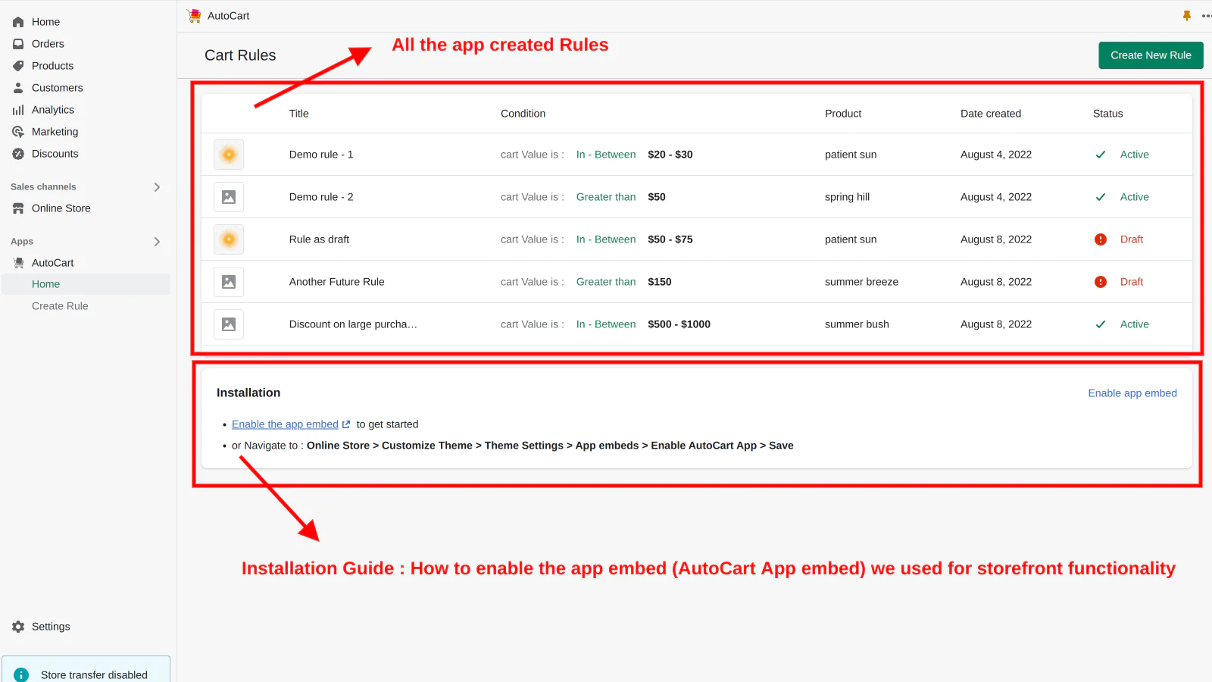1212x682 pixels.
Task: Click the Draft status of Another Future Rule
Action: click(1131, 282)
